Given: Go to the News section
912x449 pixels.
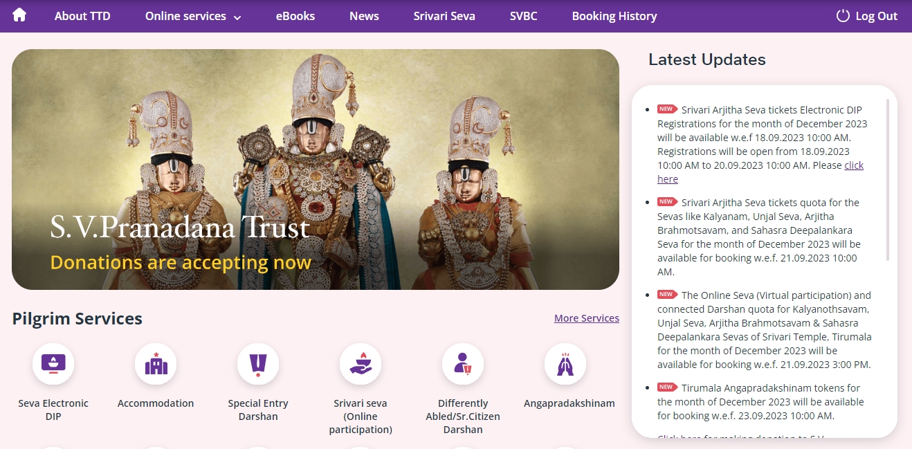Looking at the screenshot, I should (364, 16).
